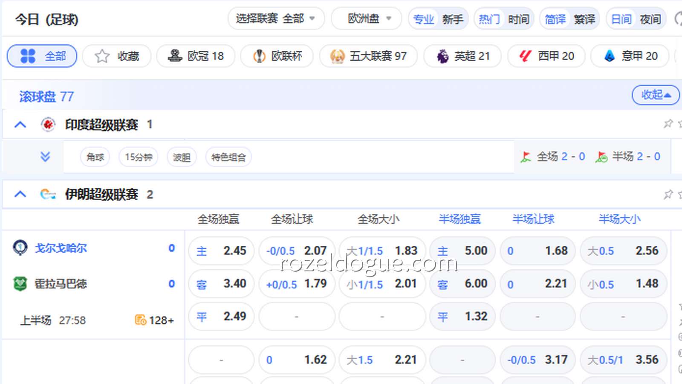Click 上半场 27:58 match time
This screenshot has width=682, height=384.
(x=53, y=320)
